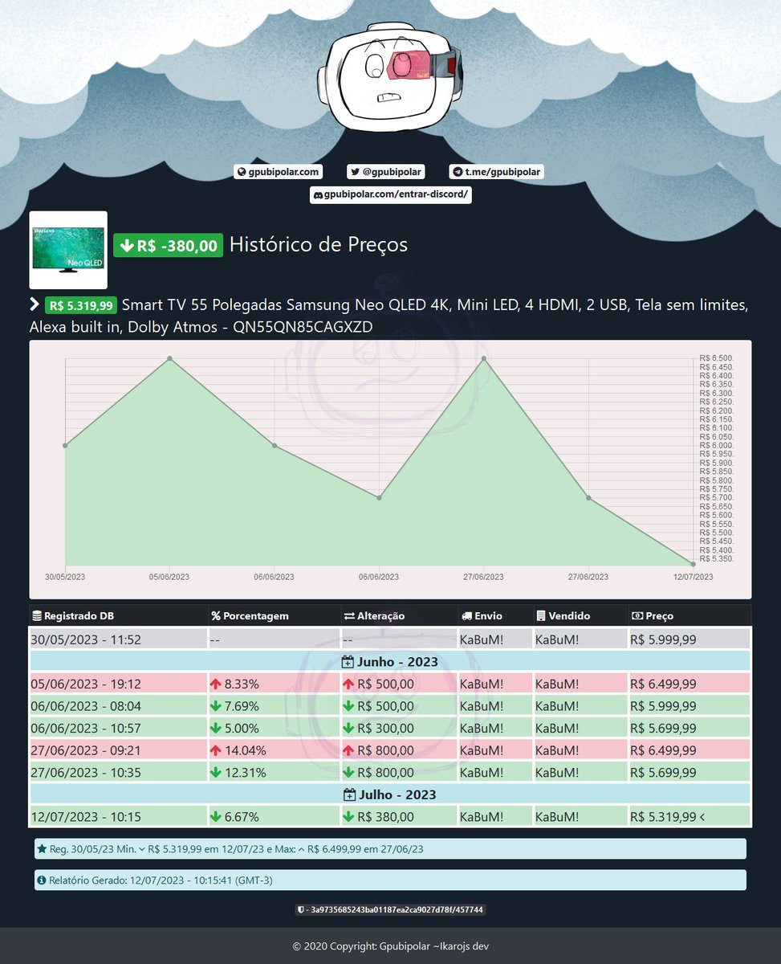Click the chevron arrow before the product title
The image size is (781, 964).
[35, 304]
